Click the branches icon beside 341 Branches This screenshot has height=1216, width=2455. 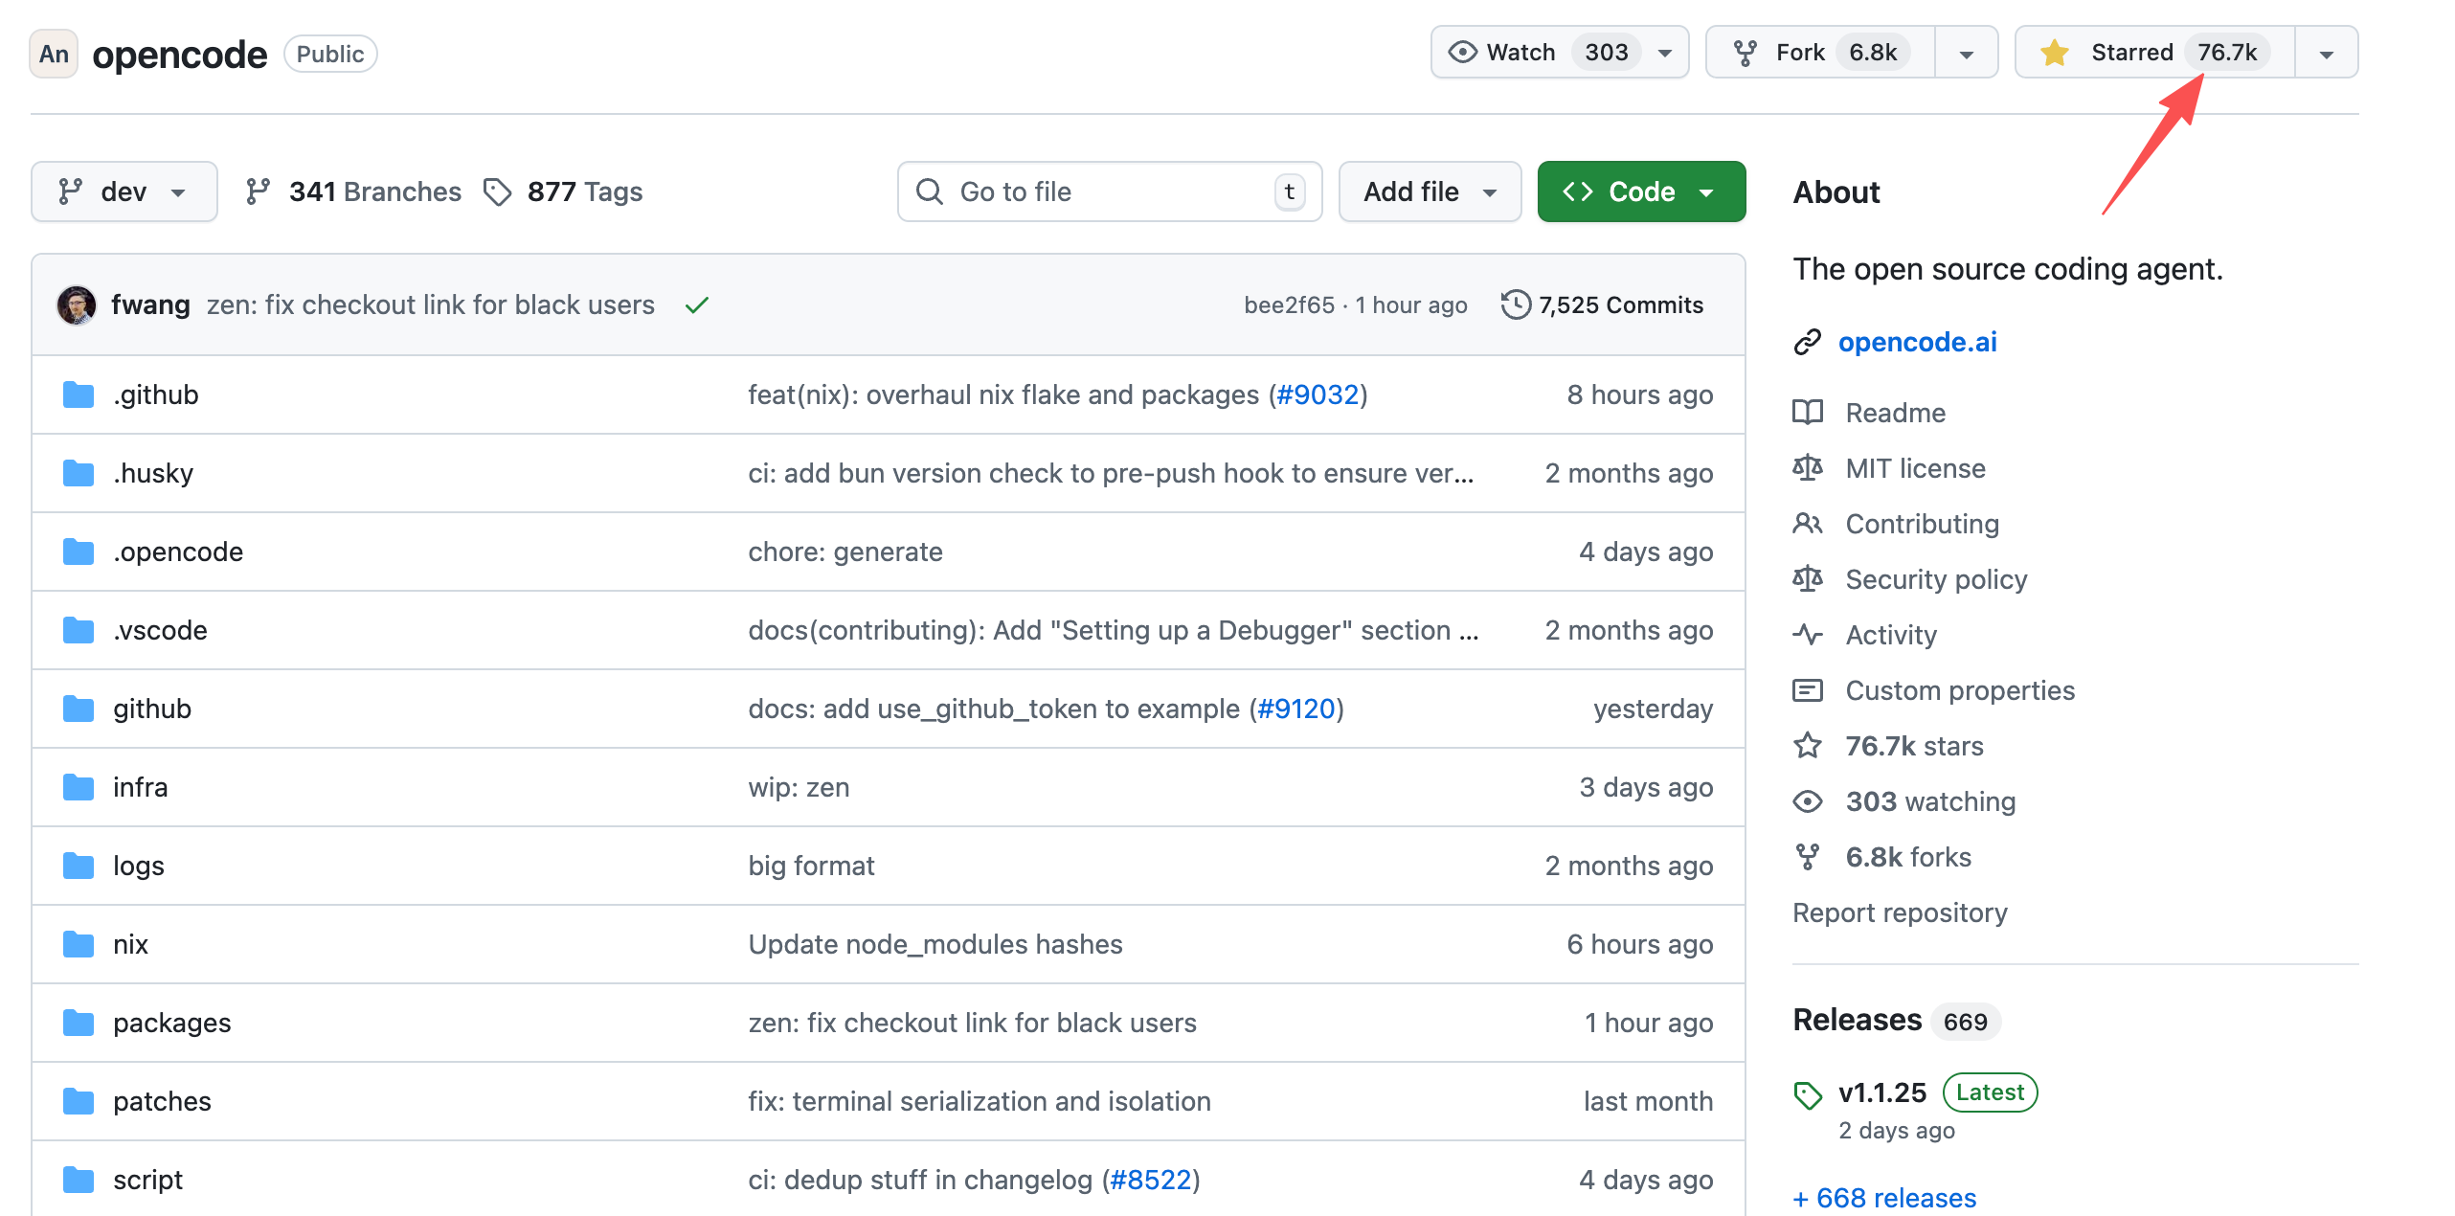point(257,191)
